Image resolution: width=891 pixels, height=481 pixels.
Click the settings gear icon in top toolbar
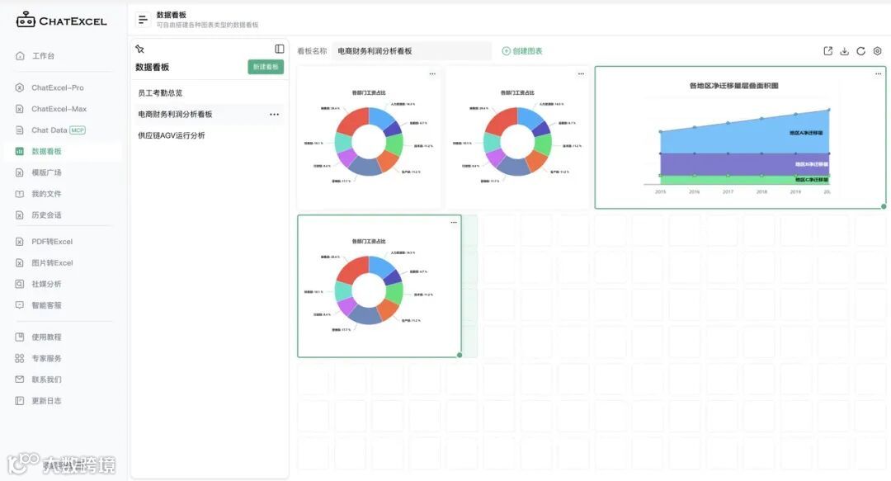(x=877, y=51)
